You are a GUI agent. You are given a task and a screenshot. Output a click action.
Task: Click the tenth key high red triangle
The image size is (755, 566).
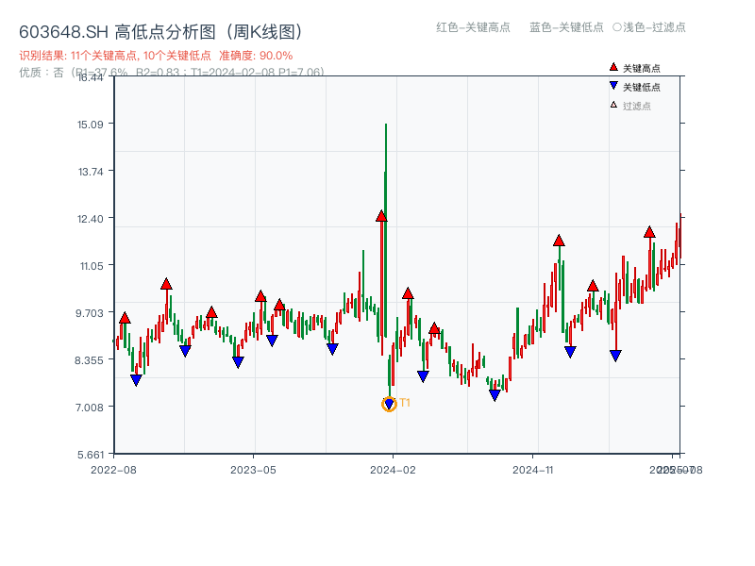593,286
